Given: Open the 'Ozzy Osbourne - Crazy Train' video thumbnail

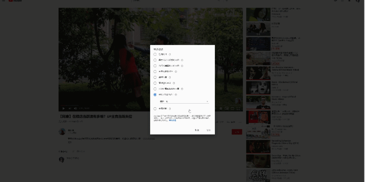Looking at the screenshot, I should [x=258, y=176].
